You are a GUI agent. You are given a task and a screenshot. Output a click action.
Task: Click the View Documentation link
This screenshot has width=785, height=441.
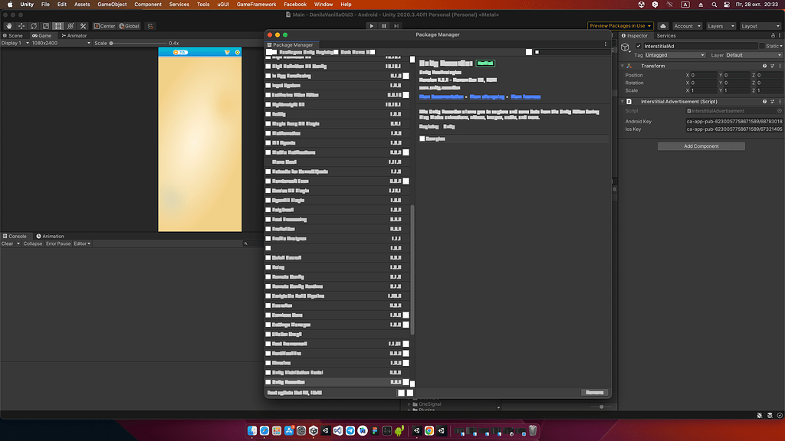pos(440,96)
